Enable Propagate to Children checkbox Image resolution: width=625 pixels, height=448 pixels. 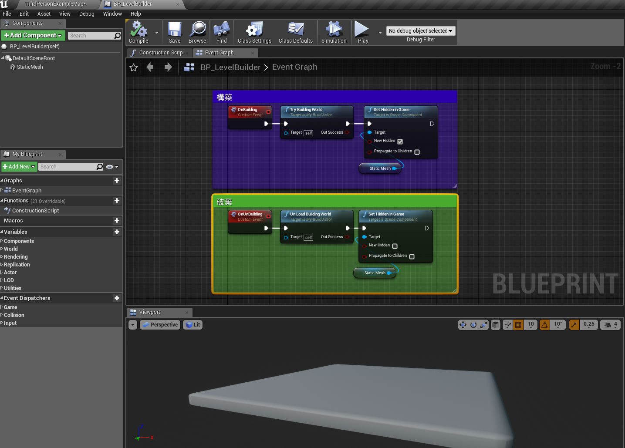417,152
